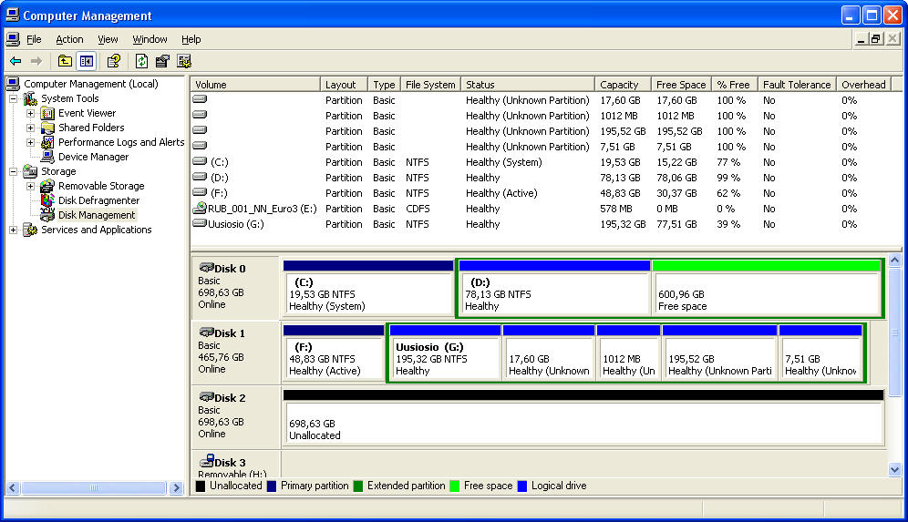Sort by the Status column header
This screenshot has height=522, width=908.
(528, 85)
